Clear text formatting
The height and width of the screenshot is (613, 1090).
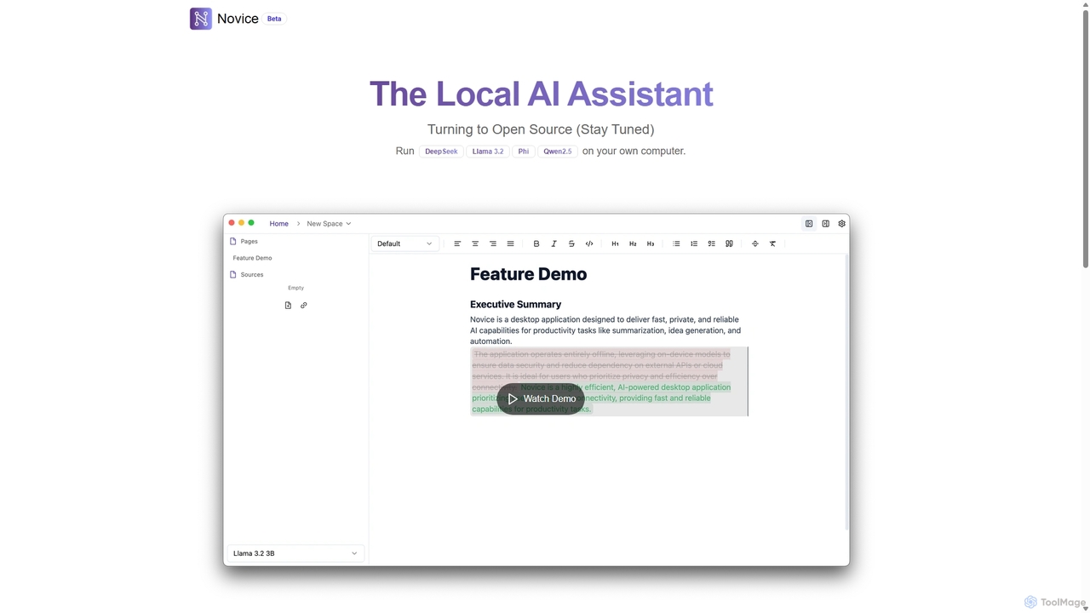click(773, 243)
